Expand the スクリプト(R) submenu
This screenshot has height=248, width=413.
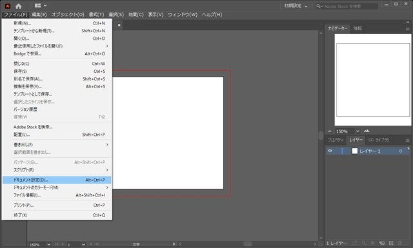[57, 170]
